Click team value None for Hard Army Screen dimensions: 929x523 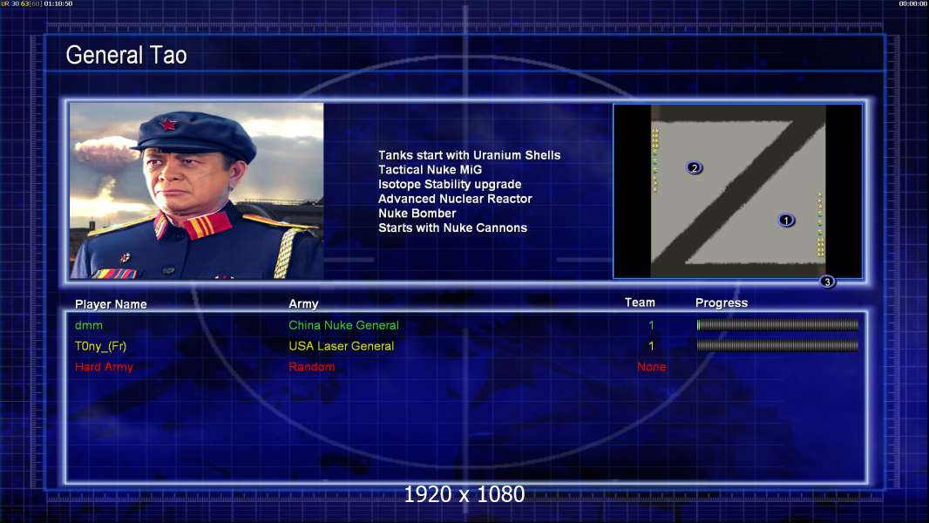click(x=652, y=367)
